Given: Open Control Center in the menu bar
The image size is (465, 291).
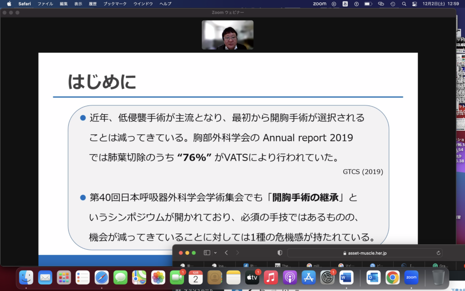Looking at the screenshot, I should [414, 4].
